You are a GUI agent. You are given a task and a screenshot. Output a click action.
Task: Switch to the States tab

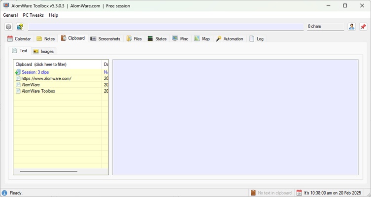pos(157,39)
